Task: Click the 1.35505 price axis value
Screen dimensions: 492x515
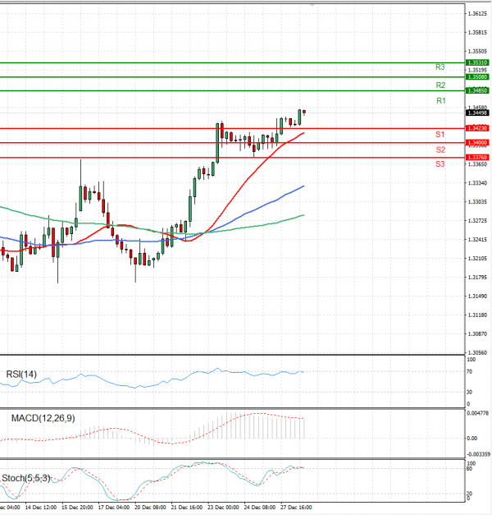Action: coord(477,51)
